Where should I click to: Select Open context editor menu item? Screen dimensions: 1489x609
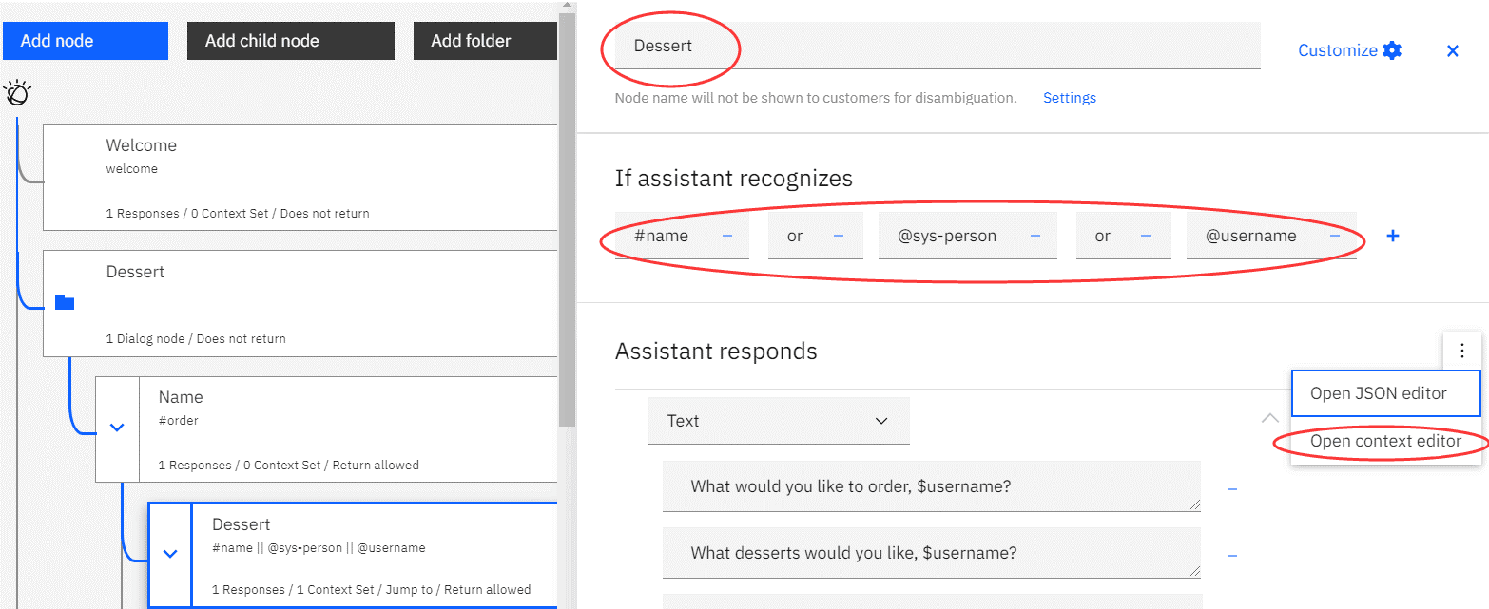pos(1384,441)
